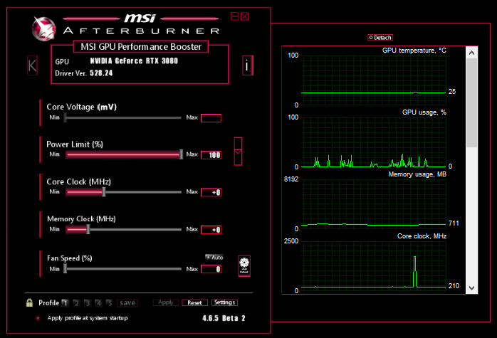Minimize the Afterburner window
Image resolution: width=497 pixels, height=338 pixels.
point(235,16)
